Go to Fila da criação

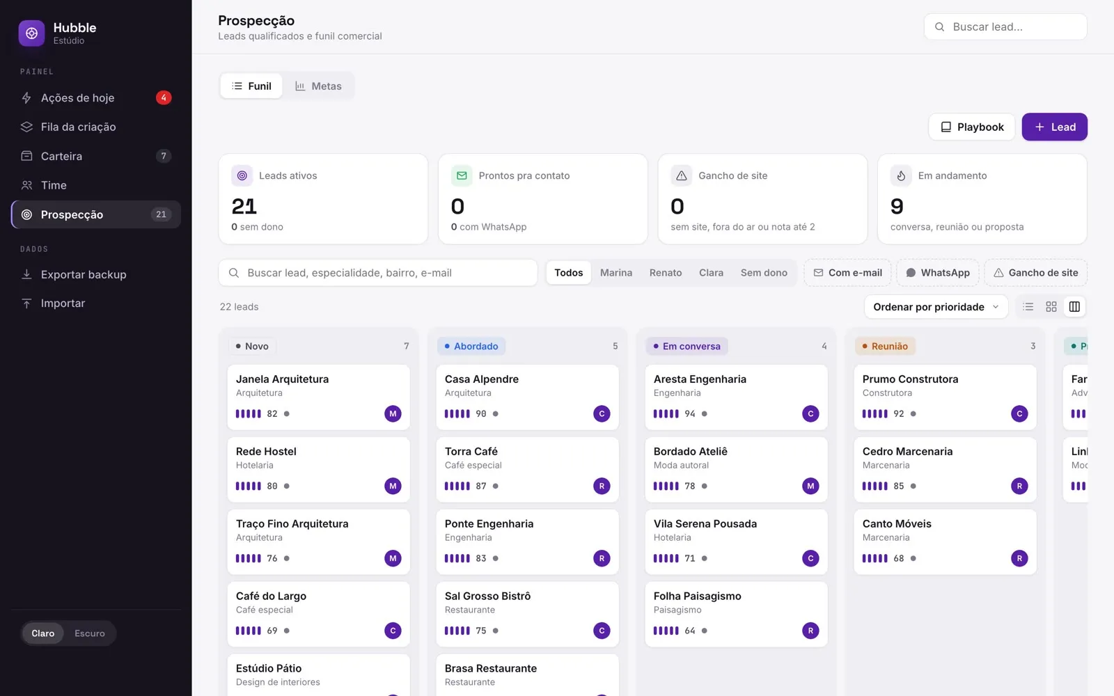pos(96,127)
